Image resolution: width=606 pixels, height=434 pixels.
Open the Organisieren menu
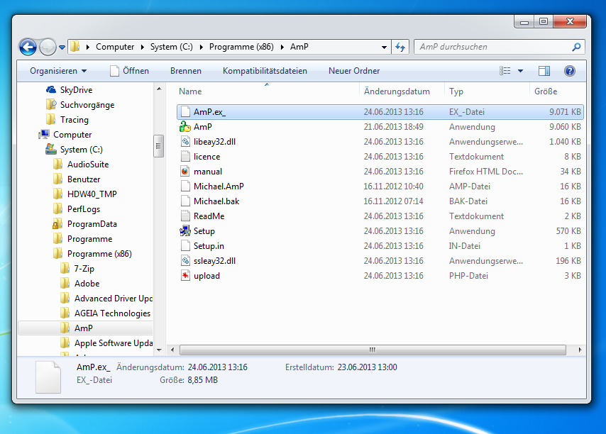pos(58,71)
